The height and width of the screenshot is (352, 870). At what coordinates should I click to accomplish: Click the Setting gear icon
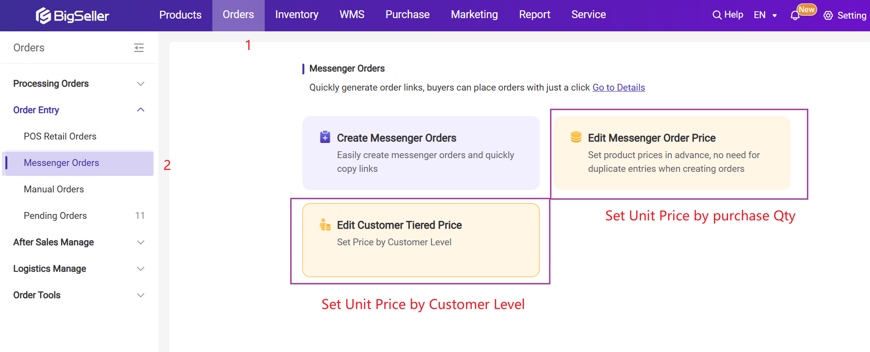click(x=828, y=16)
